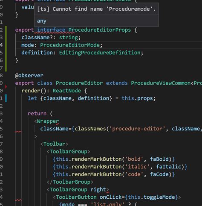The height and width of the screenshot is (206, 202).
Task: Click the 'code' string argument
Action: (134, 174)
